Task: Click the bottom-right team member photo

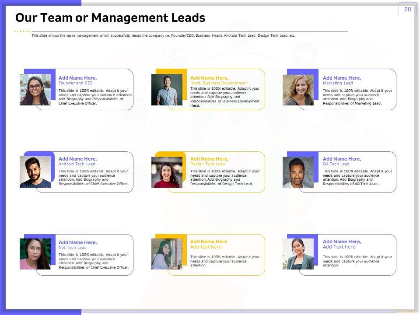Action: [298, 254]
